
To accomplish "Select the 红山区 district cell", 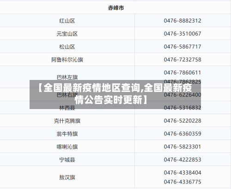I will 67,21.
